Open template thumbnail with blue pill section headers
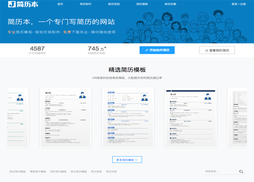Image resolution: width=254 pixels, height=182 pixels. click(128, 118)
